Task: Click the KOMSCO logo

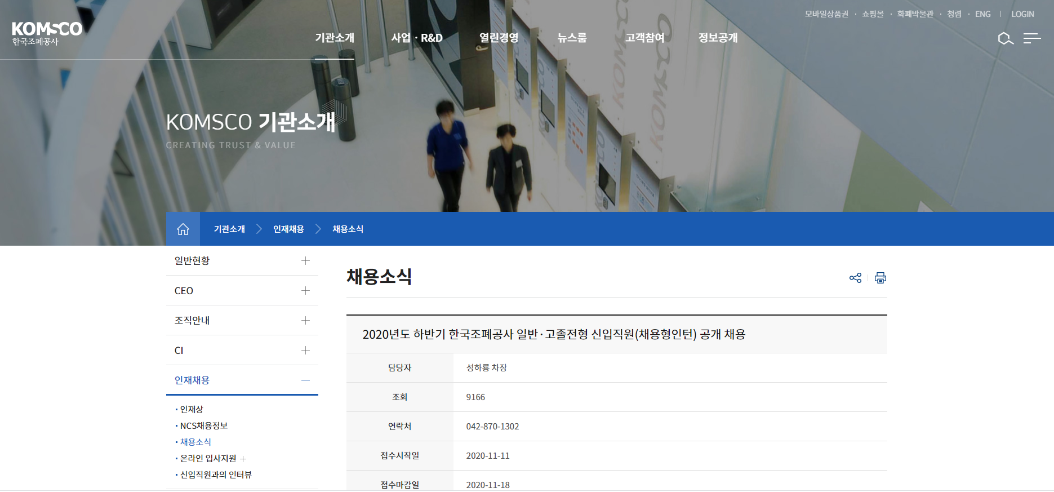Action: pos(47,33)
